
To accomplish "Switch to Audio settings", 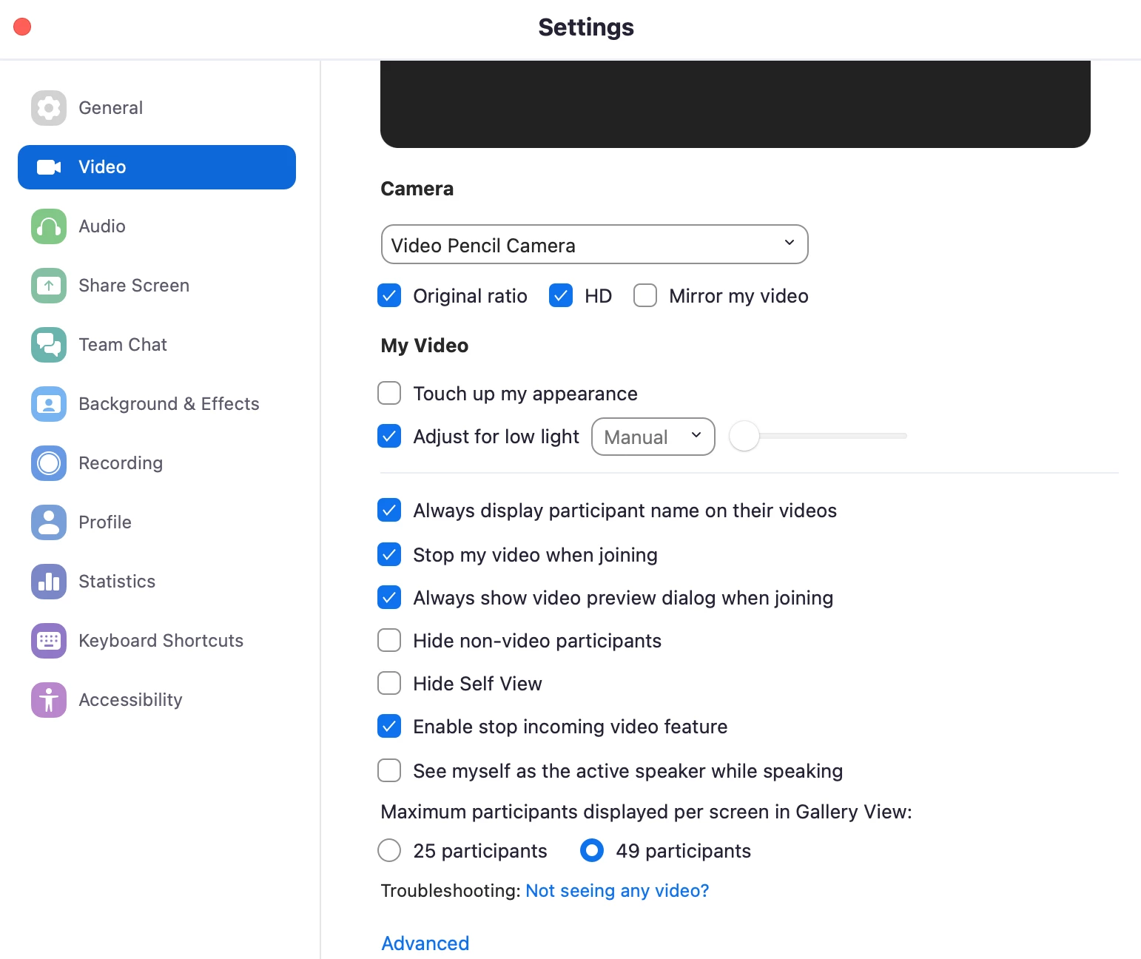I will pyautogui.click(x=157, y=226).
